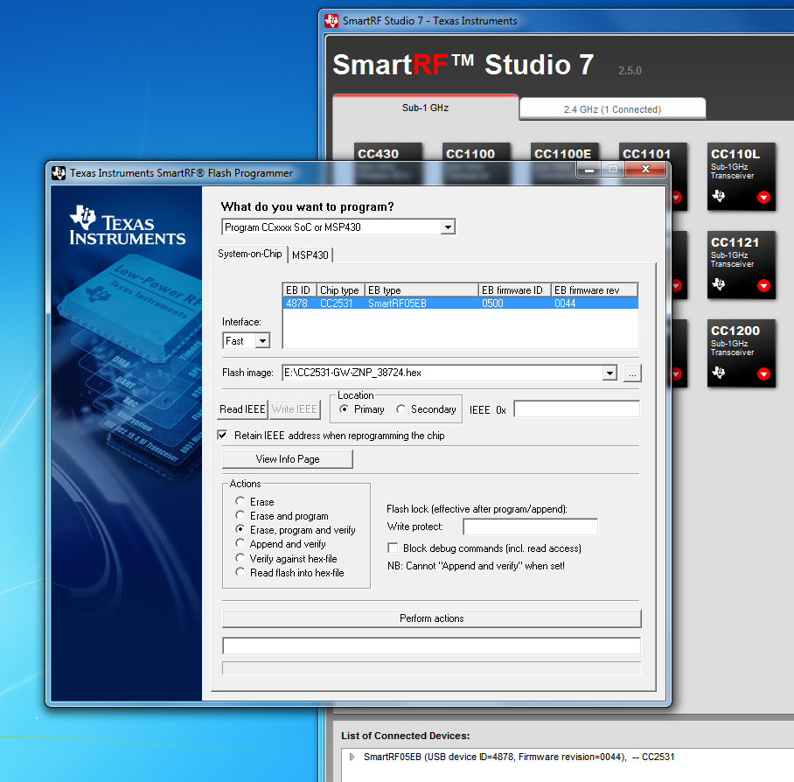Select Erase, program and verify action
Screen dimensions: 794x782
[x=240, y=529]
